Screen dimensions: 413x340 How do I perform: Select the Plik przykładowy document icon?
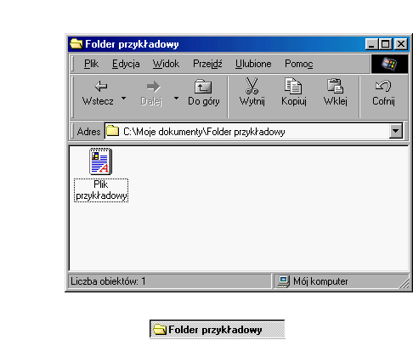click(x=101, y=161)
